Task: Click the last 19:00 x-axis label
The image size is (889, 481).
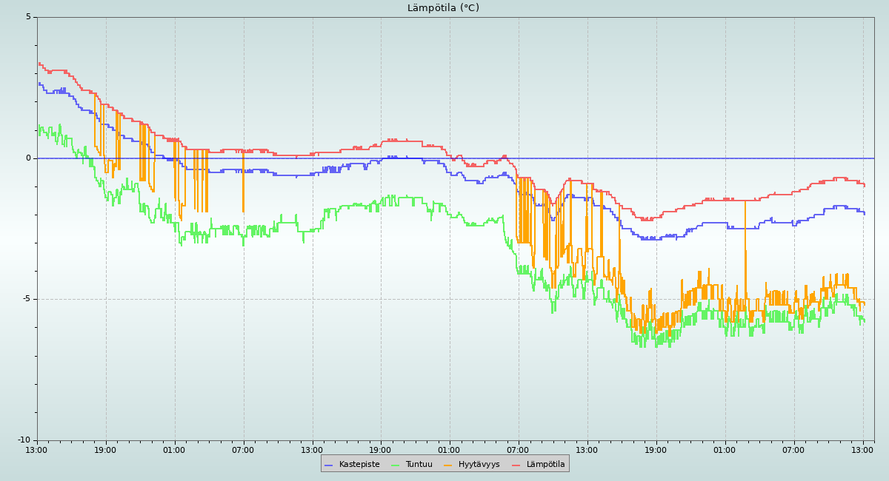Action: click(x=656, y=450)
